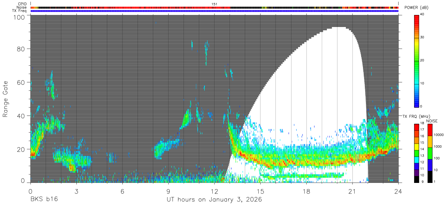This screenshot has width=448, height=207.
Task: Click the blue segment of NOISE colorbar
Action: point(429,165)
